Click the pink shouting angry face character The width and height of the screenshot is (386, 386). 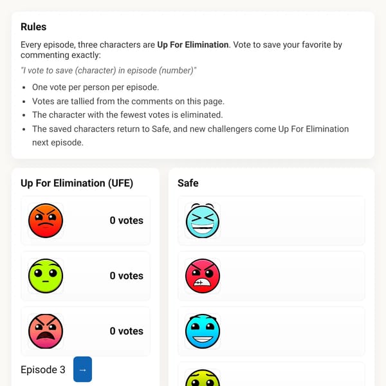(x=46, y=331)
